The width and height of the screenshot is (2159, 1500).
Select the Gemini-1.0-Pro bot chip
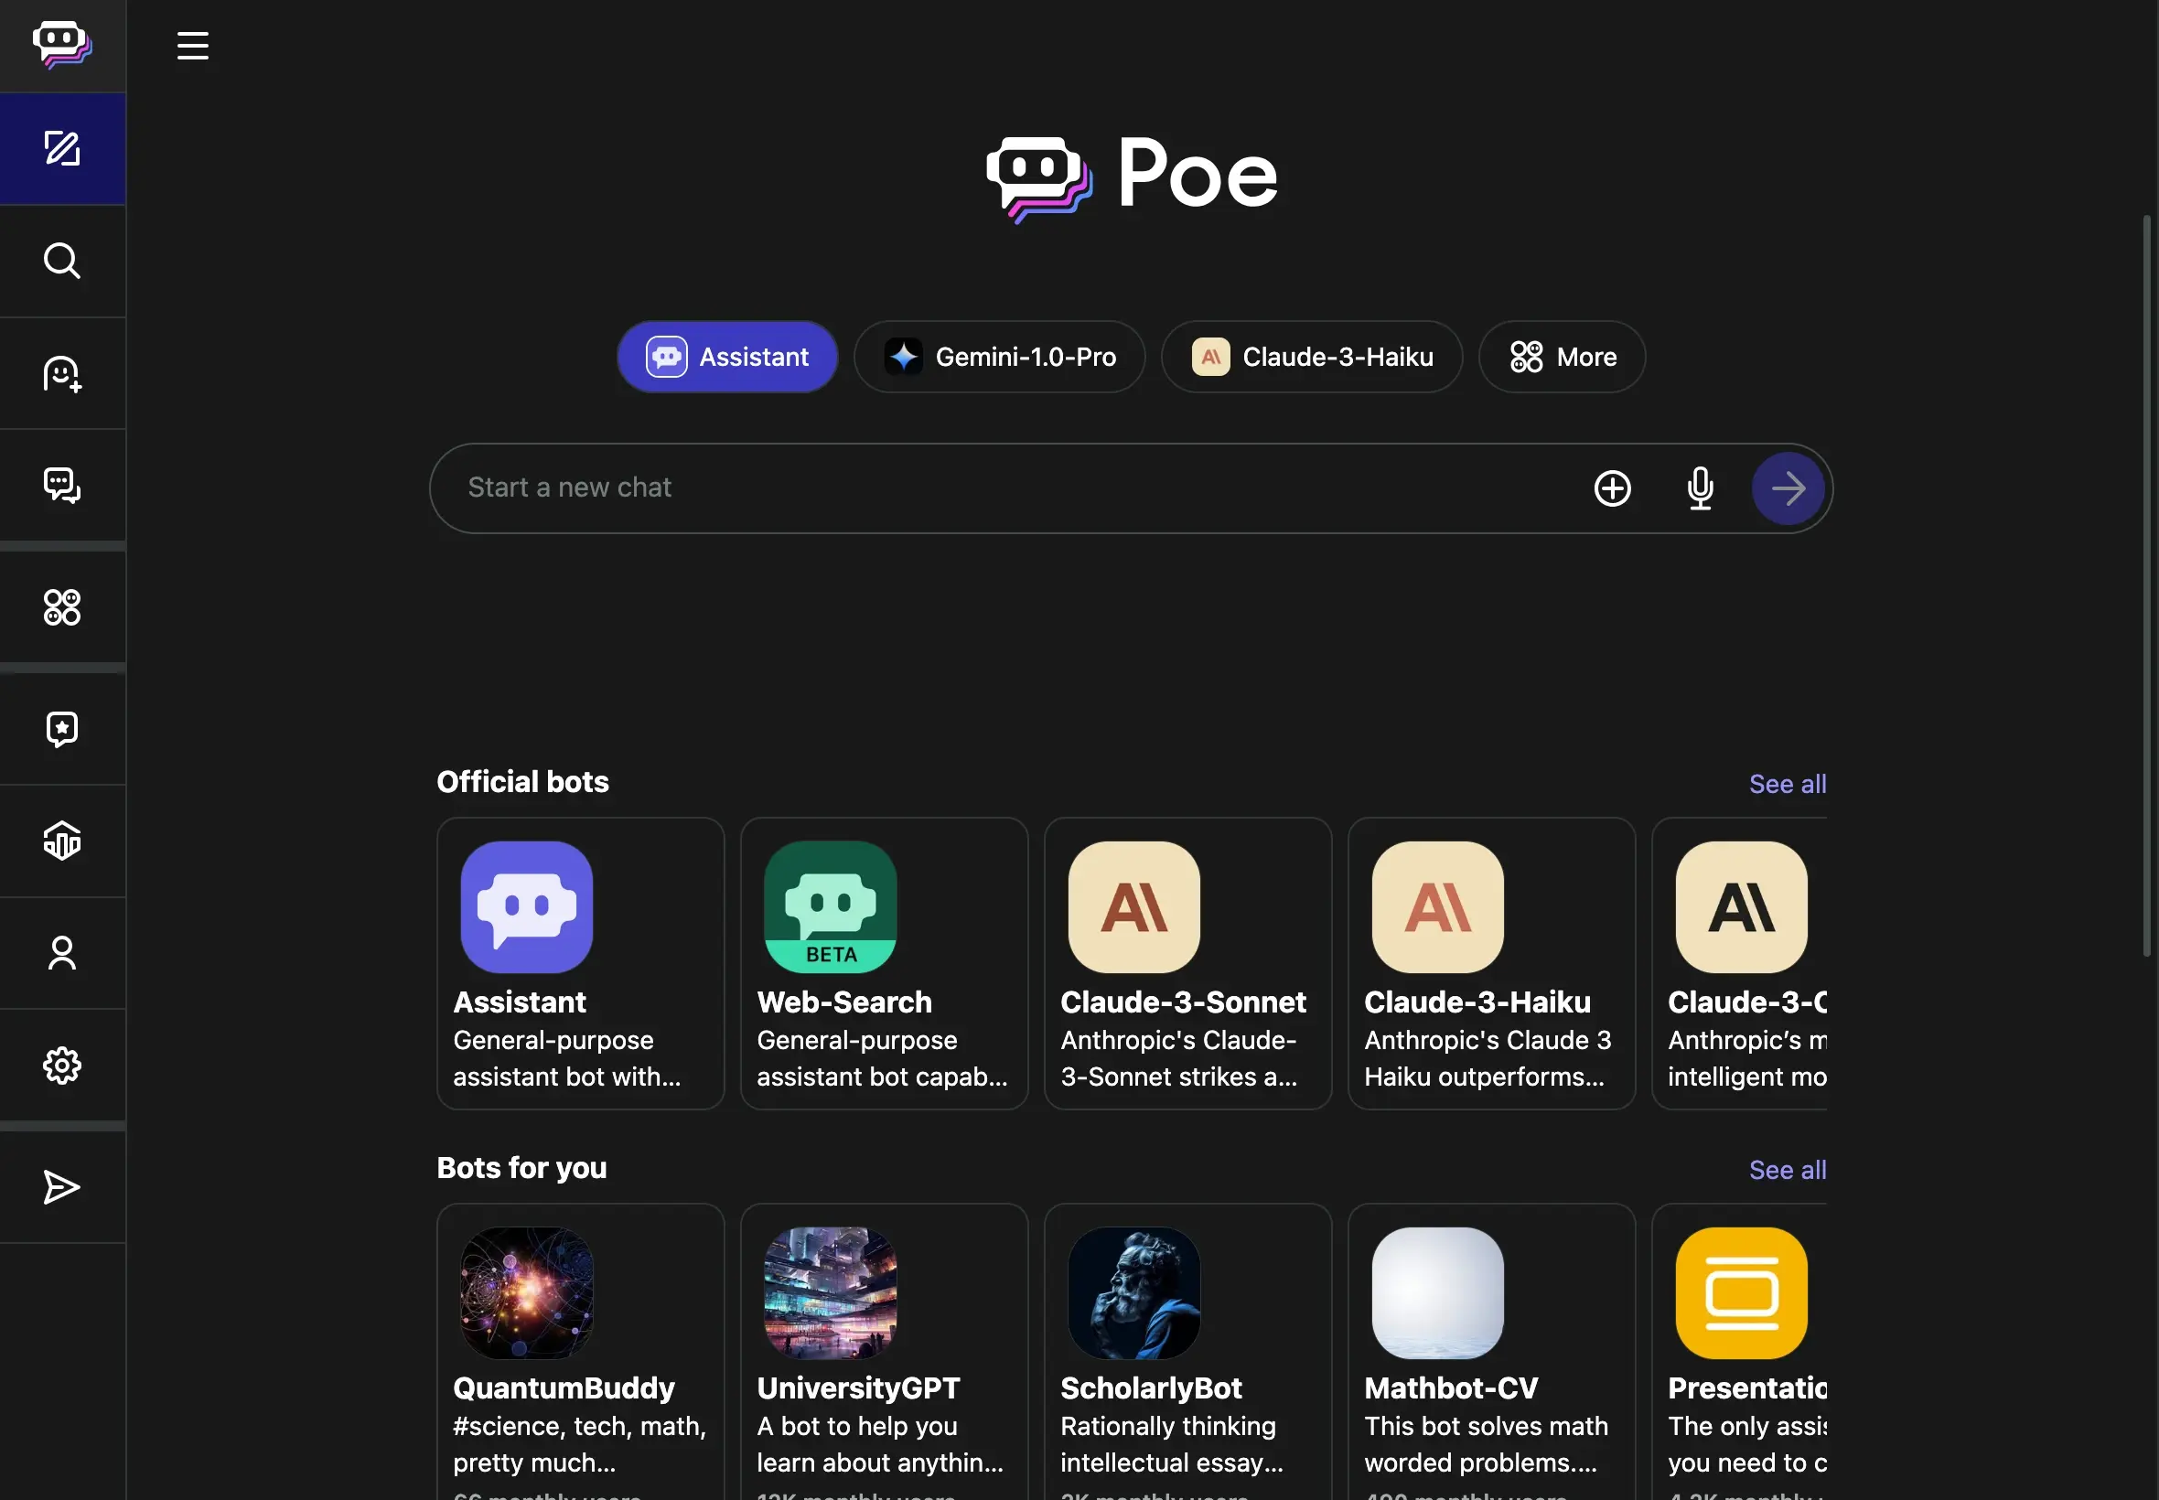(999, 357)
